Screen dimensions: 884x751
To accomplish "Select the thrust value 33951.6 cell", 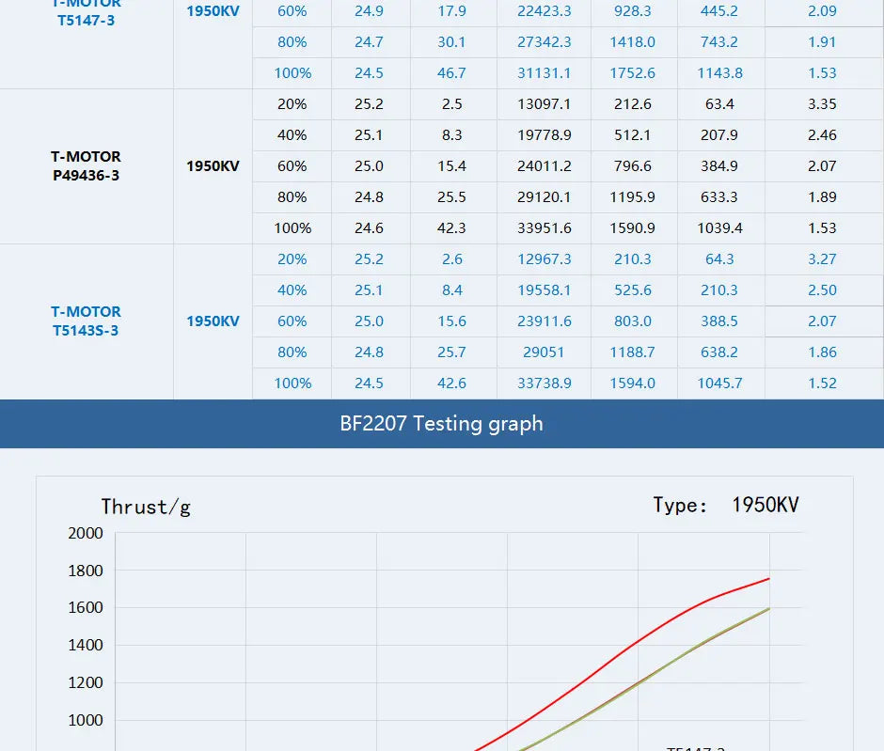I will click(x=544, y=228).
